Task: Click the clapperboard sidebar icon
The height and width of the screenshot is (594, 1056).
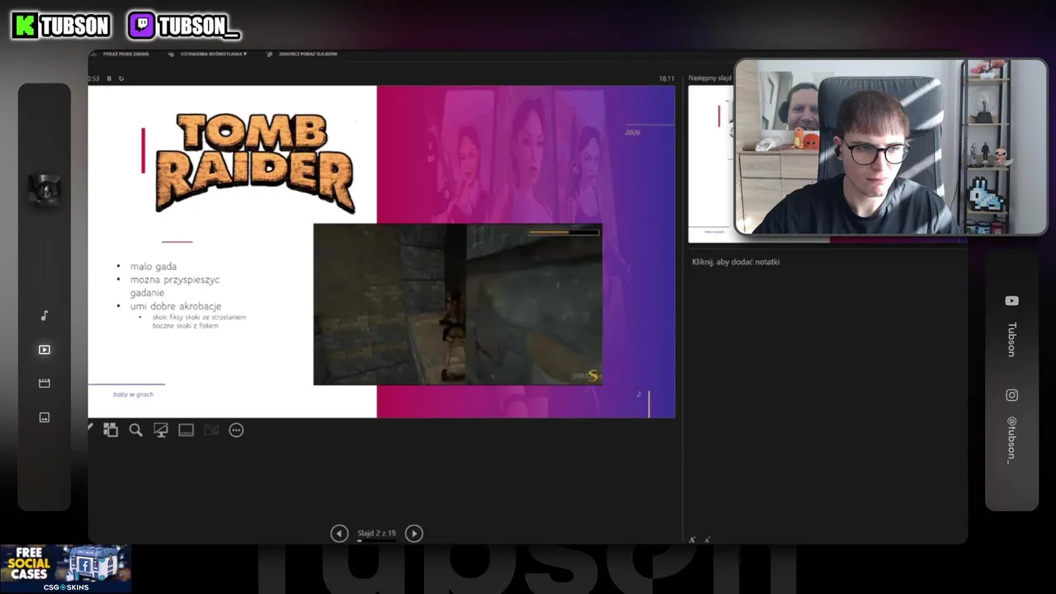Action: click(45, 383)
